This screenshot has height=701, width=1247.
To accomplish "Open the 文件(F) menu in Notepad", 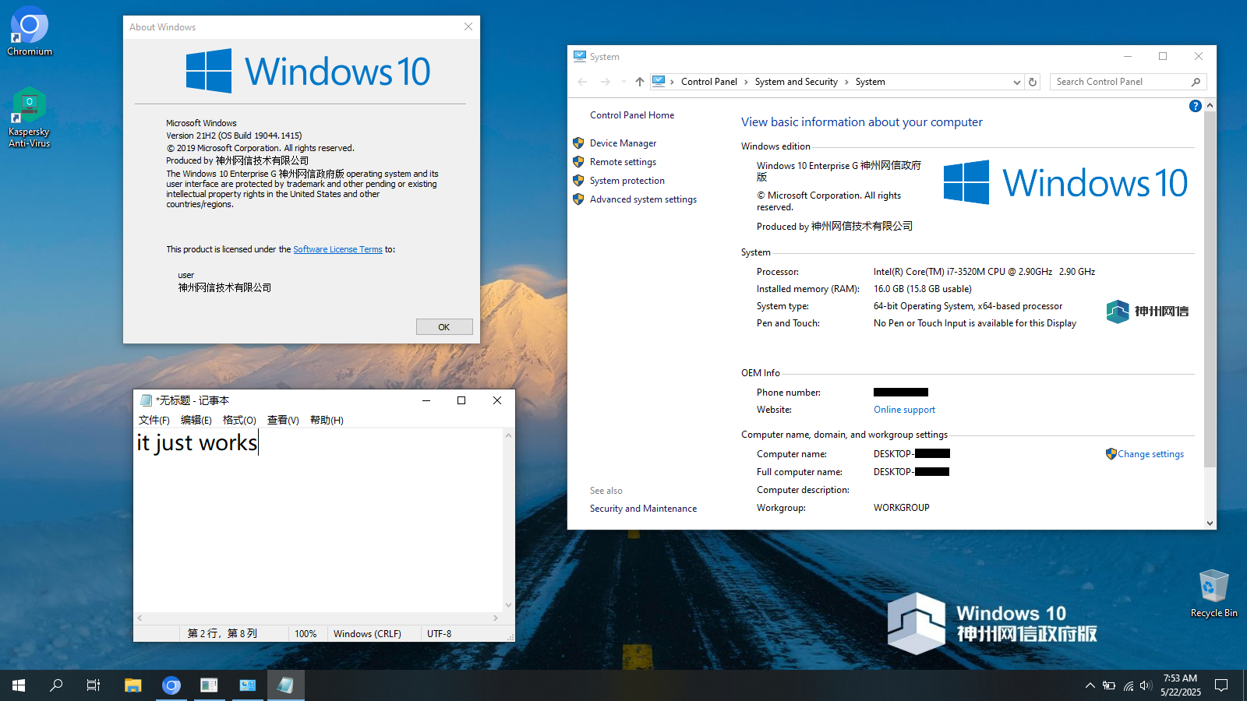I will tap(154, 420).
